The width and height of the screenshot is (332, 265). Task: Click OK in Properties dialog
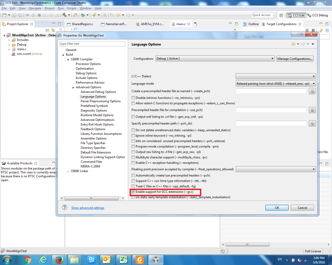coord(277,208)
